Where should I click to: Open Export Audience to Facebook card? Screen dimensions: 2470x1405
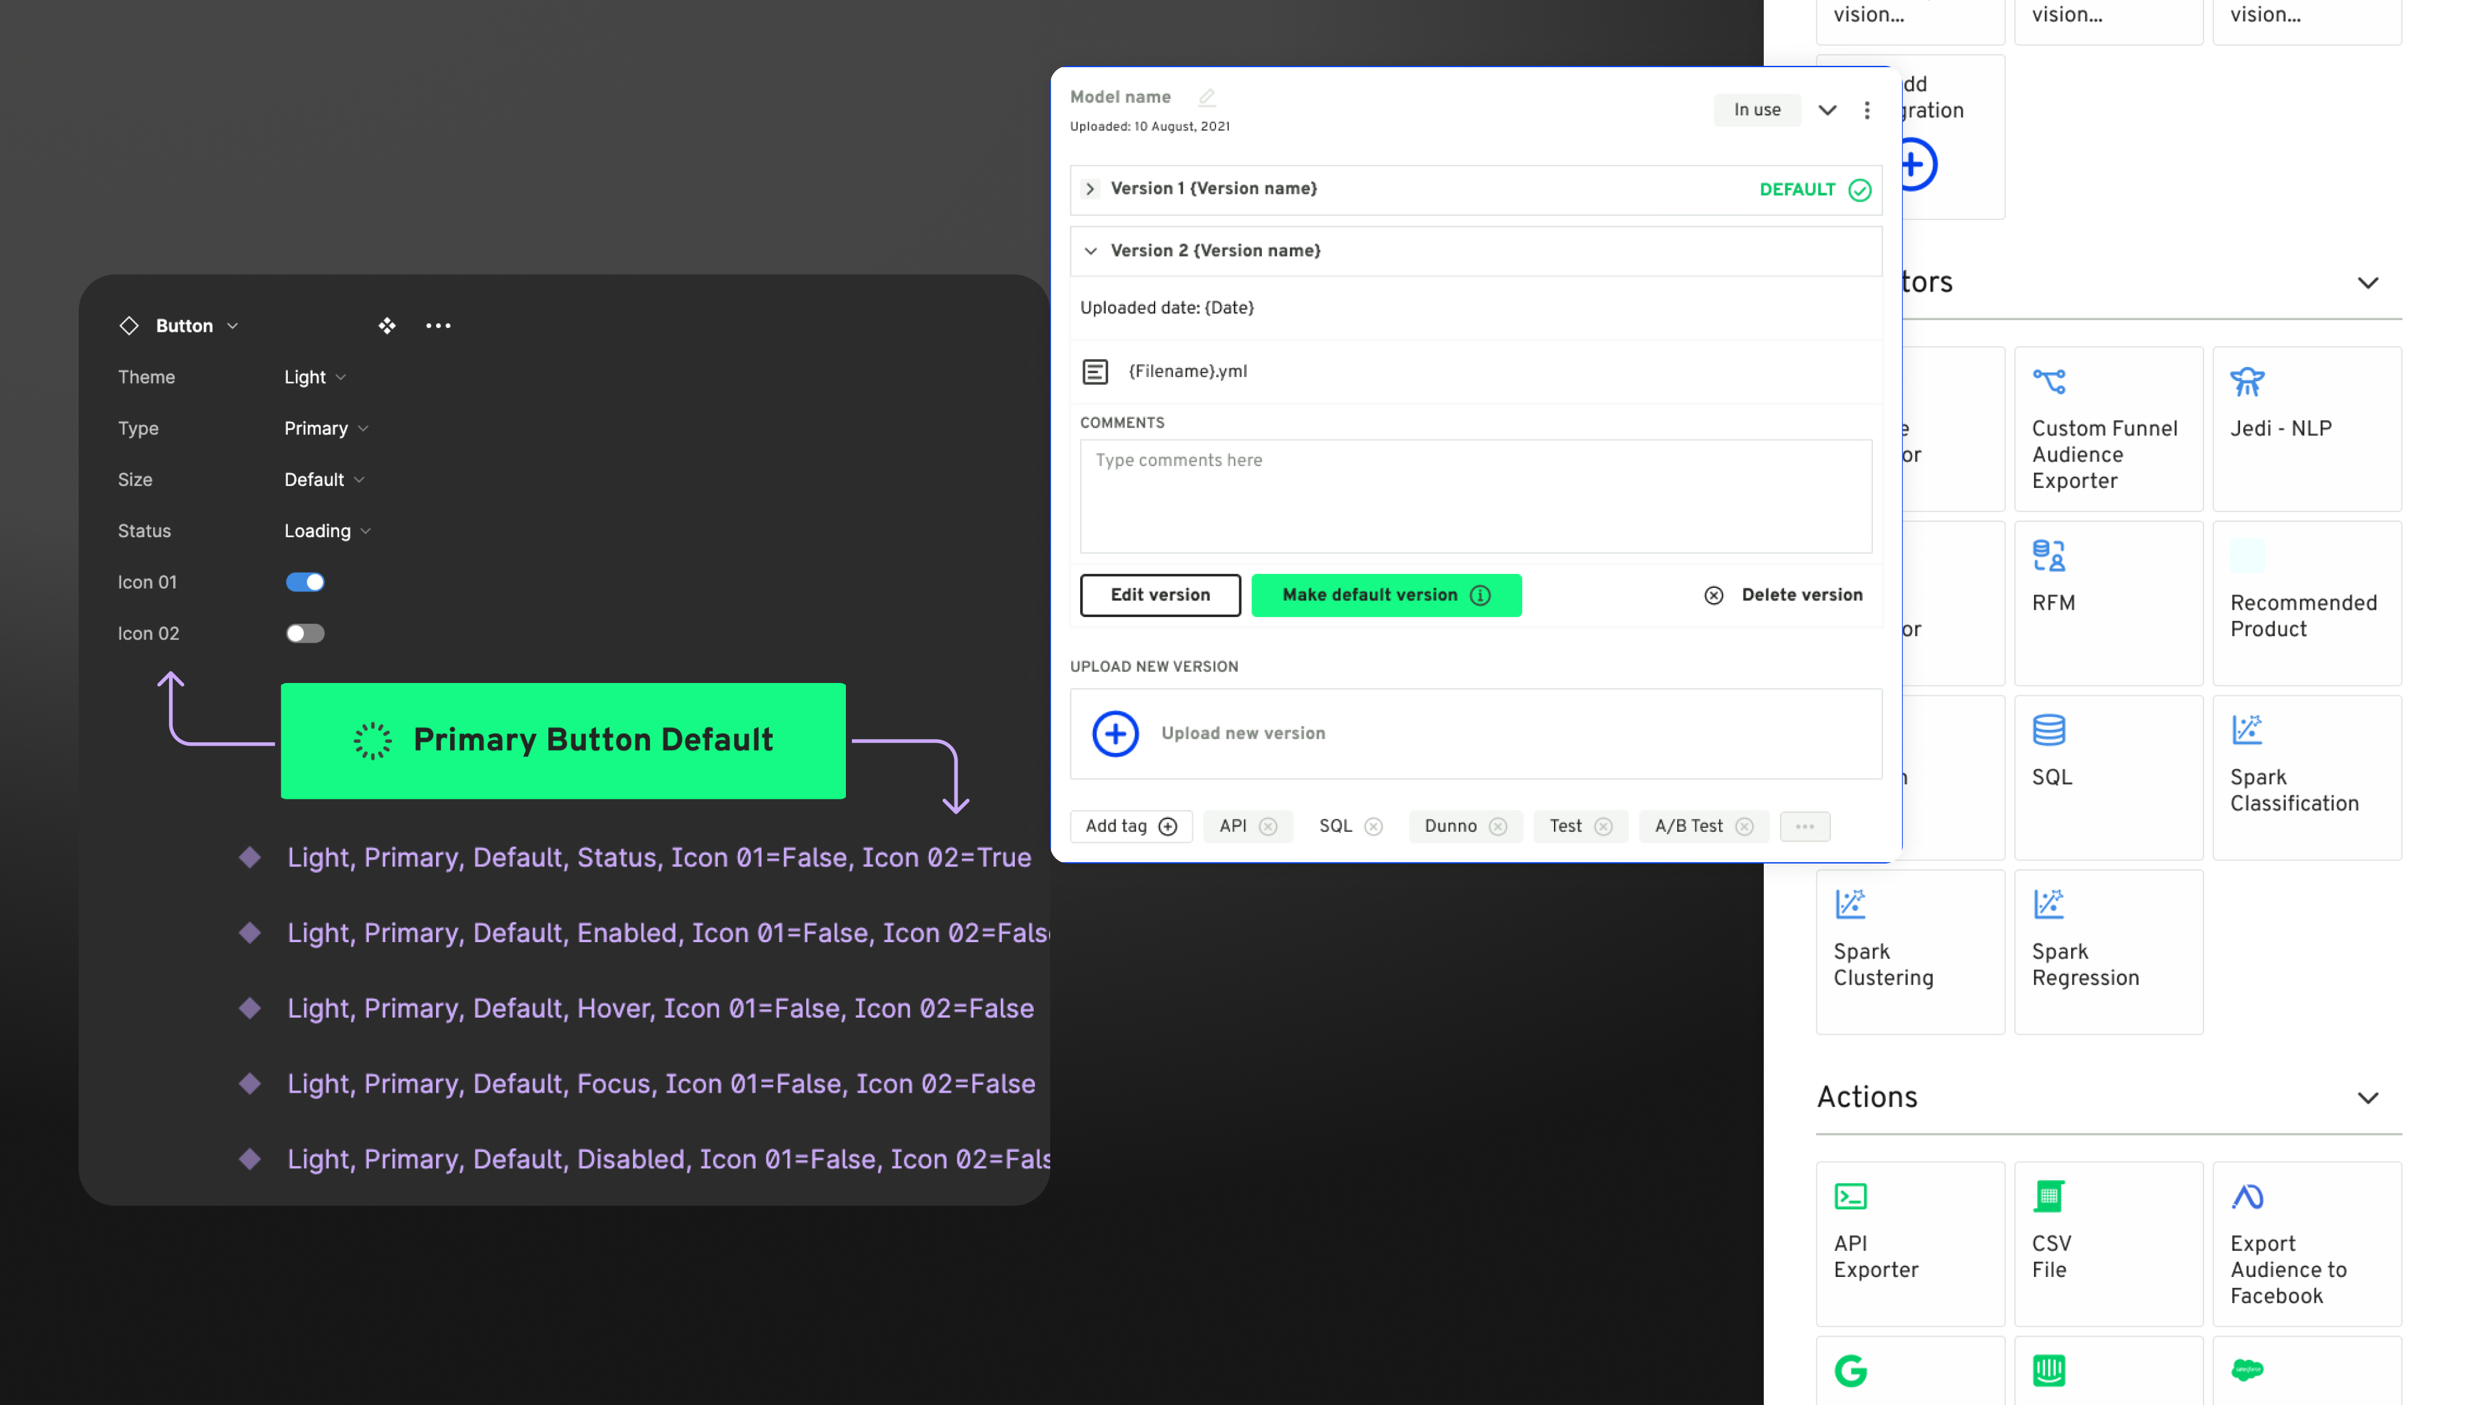click(x=2307, y=1245)
